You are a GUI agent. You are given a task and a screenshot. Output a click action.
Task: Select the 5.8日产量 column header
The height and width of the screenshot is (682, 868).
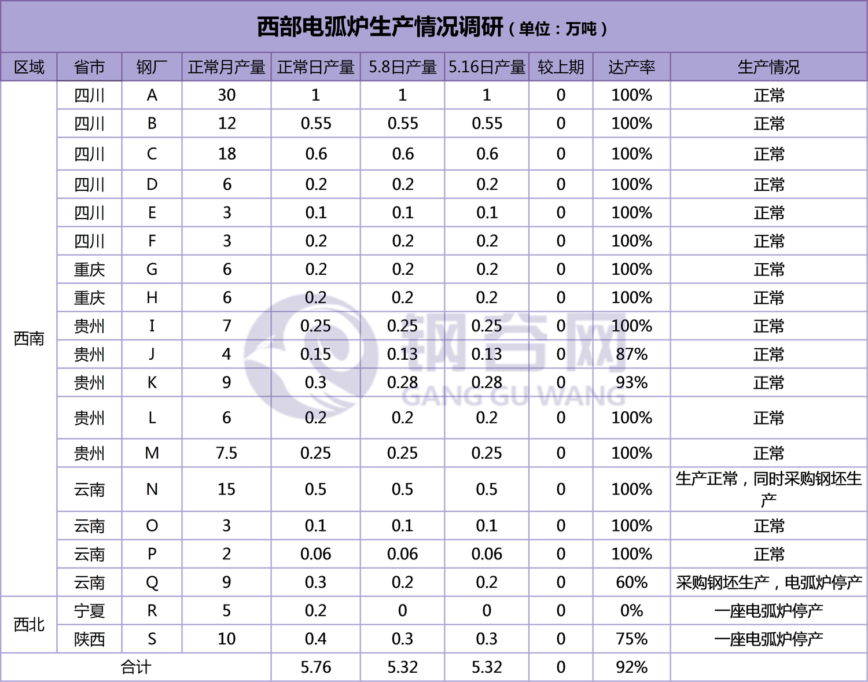pos(403,67)
